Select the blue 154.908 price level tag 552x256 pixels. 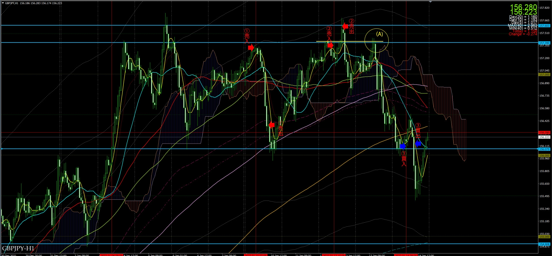pyautogui.click(x=544, y=244)
